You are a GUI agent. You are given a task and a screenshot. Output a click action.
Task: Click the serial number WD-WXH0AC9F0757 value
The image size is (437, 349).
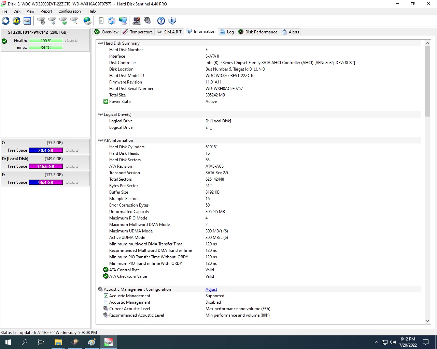(x=224, y=88)
